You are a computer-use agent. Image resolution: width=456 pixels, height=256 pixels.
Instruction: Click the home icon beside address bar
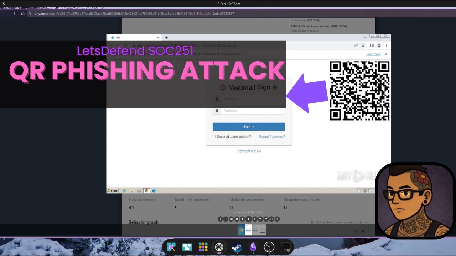(23, 14)
